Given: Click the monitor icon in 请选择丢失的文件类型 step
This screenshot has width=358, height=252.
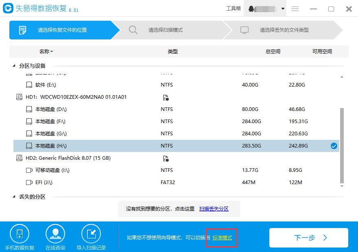Looking at the screenshot, I should pos(244,30).
